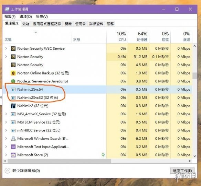Viewport: 201px width, 186px height.
Task: Open the 選項(O) menu
Action: [26, 16]
